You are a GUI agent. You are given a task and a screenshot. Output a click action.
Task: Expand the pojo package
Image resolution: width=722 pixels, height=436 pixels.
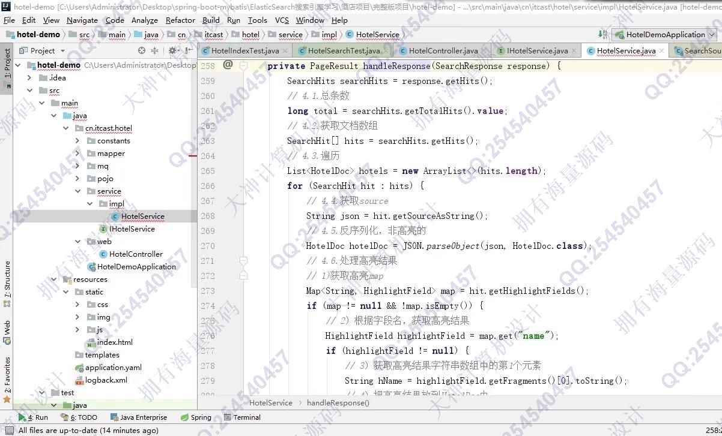(x=77, y=179)
